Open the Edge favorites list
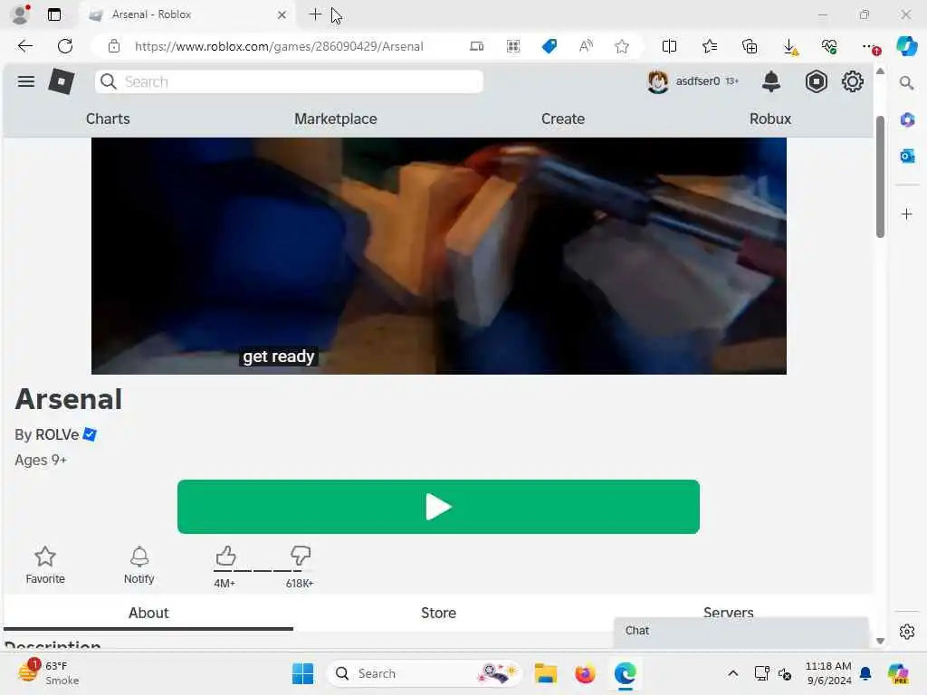 710,46
